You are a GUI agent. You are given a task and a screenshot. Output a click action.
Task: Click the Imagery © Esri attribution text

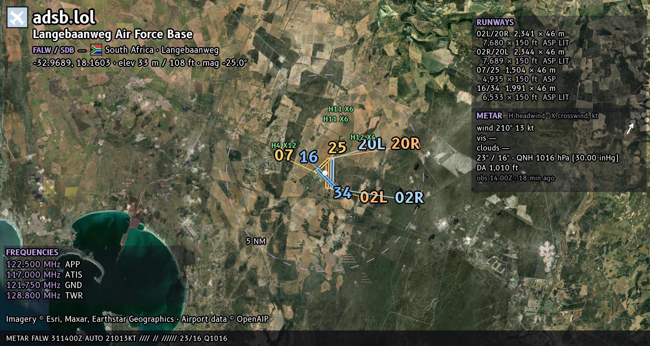(137, 319)
